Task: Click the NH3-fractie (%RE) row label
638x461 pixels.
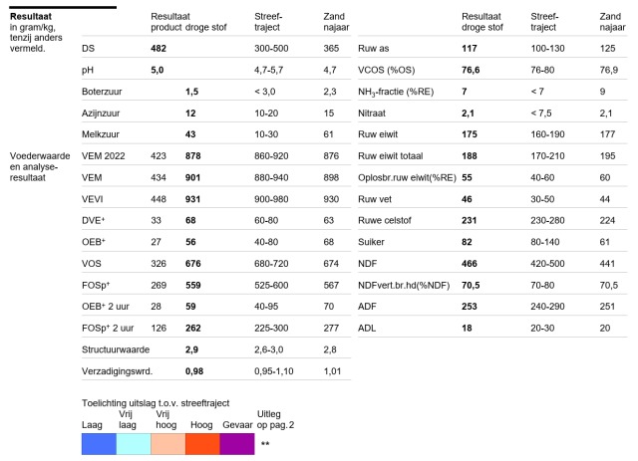Action: (396, 92)
